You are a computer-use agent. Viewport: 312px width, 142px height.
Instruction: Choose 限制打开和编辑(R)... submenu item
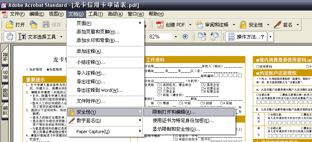pyautogui.click(x=189, y=112)
